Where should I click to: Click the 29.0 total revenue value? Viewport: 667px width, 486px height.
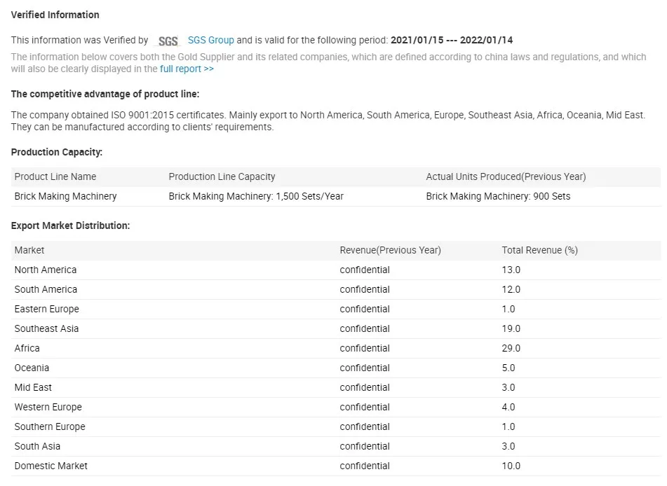pos(511,348)
